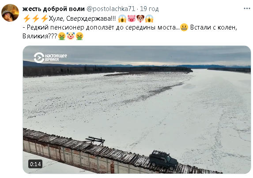253x178 pixels.
Task: Click the dog face emoji
Action: point(140,19)
